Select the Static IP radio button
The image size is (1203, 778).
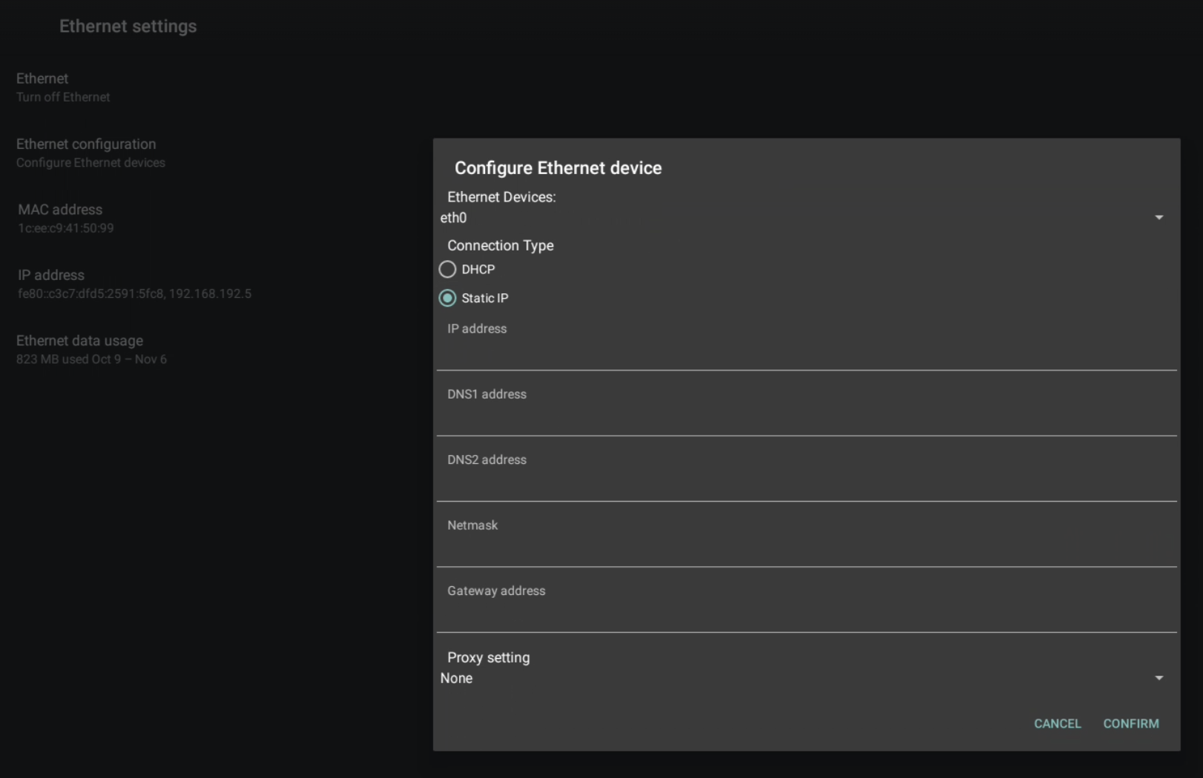point(447,298)
